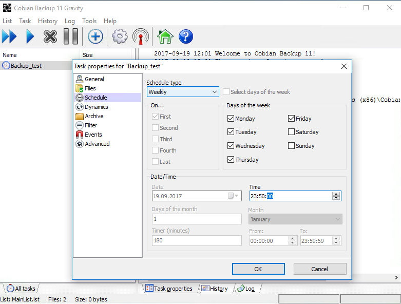This screenshot has height=304, width=401.
Task: Open the List menu
Action: [x=7, y=21]
